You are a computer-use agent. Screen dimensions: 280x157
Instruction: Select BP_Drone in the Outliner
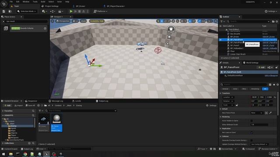pos(234,37)
